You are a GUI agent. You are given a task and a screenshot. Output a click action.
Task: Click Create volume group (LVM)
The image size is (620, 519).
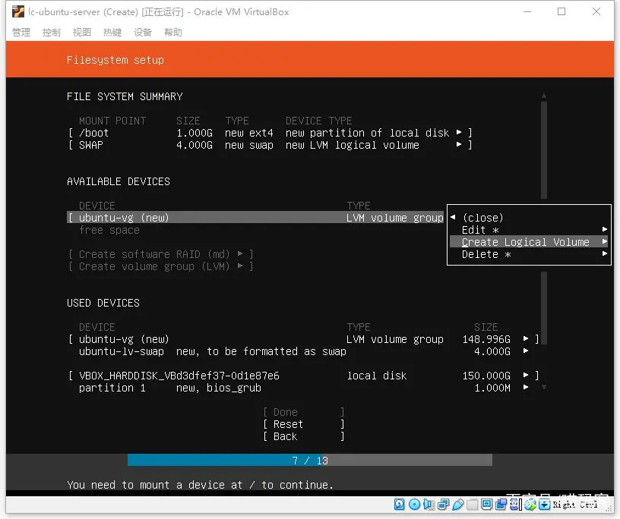(x=161, y=266)
